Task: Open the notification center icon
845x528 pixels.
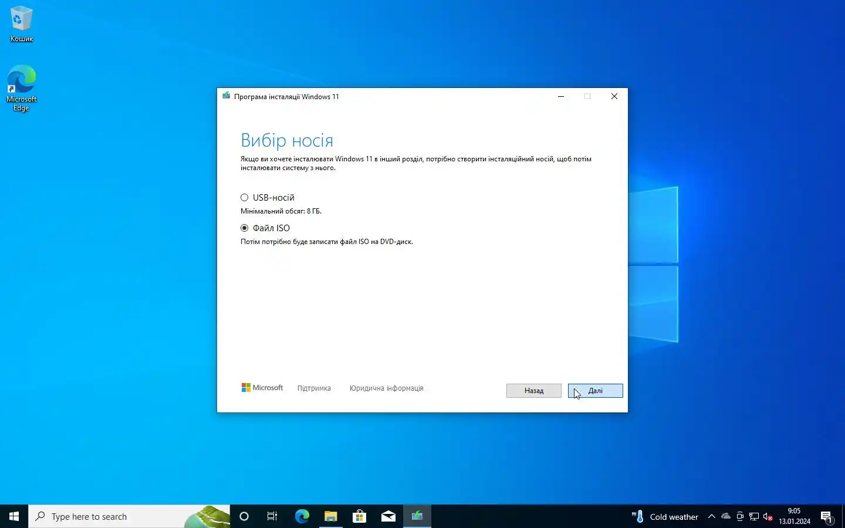Action: pyautogui.click(x=827, y=517)
